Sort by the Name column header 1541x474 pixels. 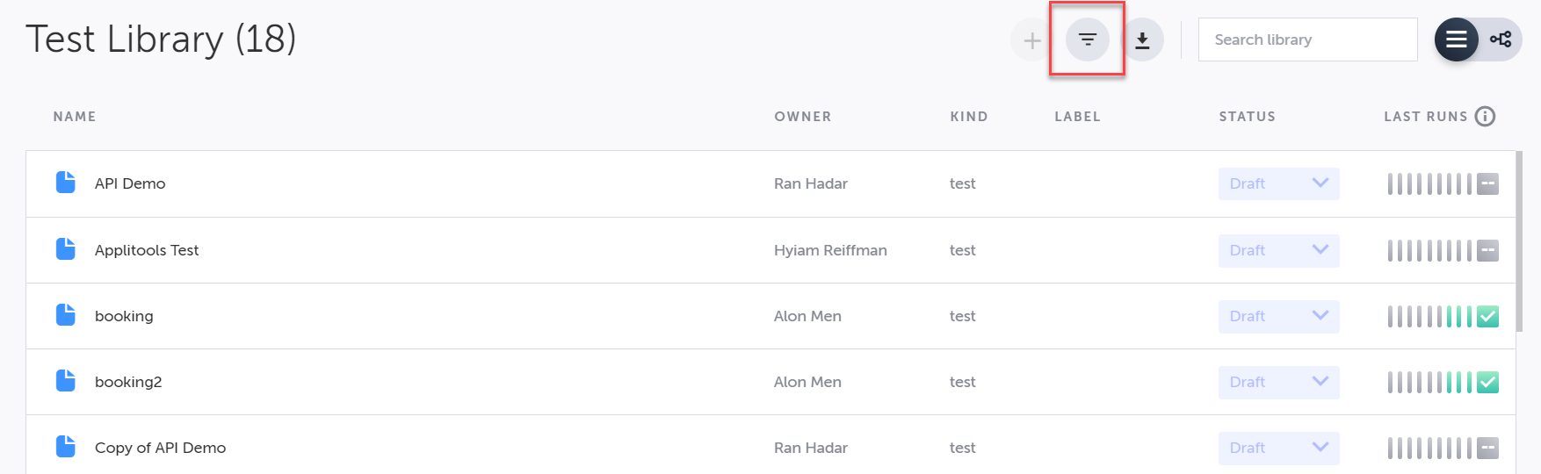75,116
